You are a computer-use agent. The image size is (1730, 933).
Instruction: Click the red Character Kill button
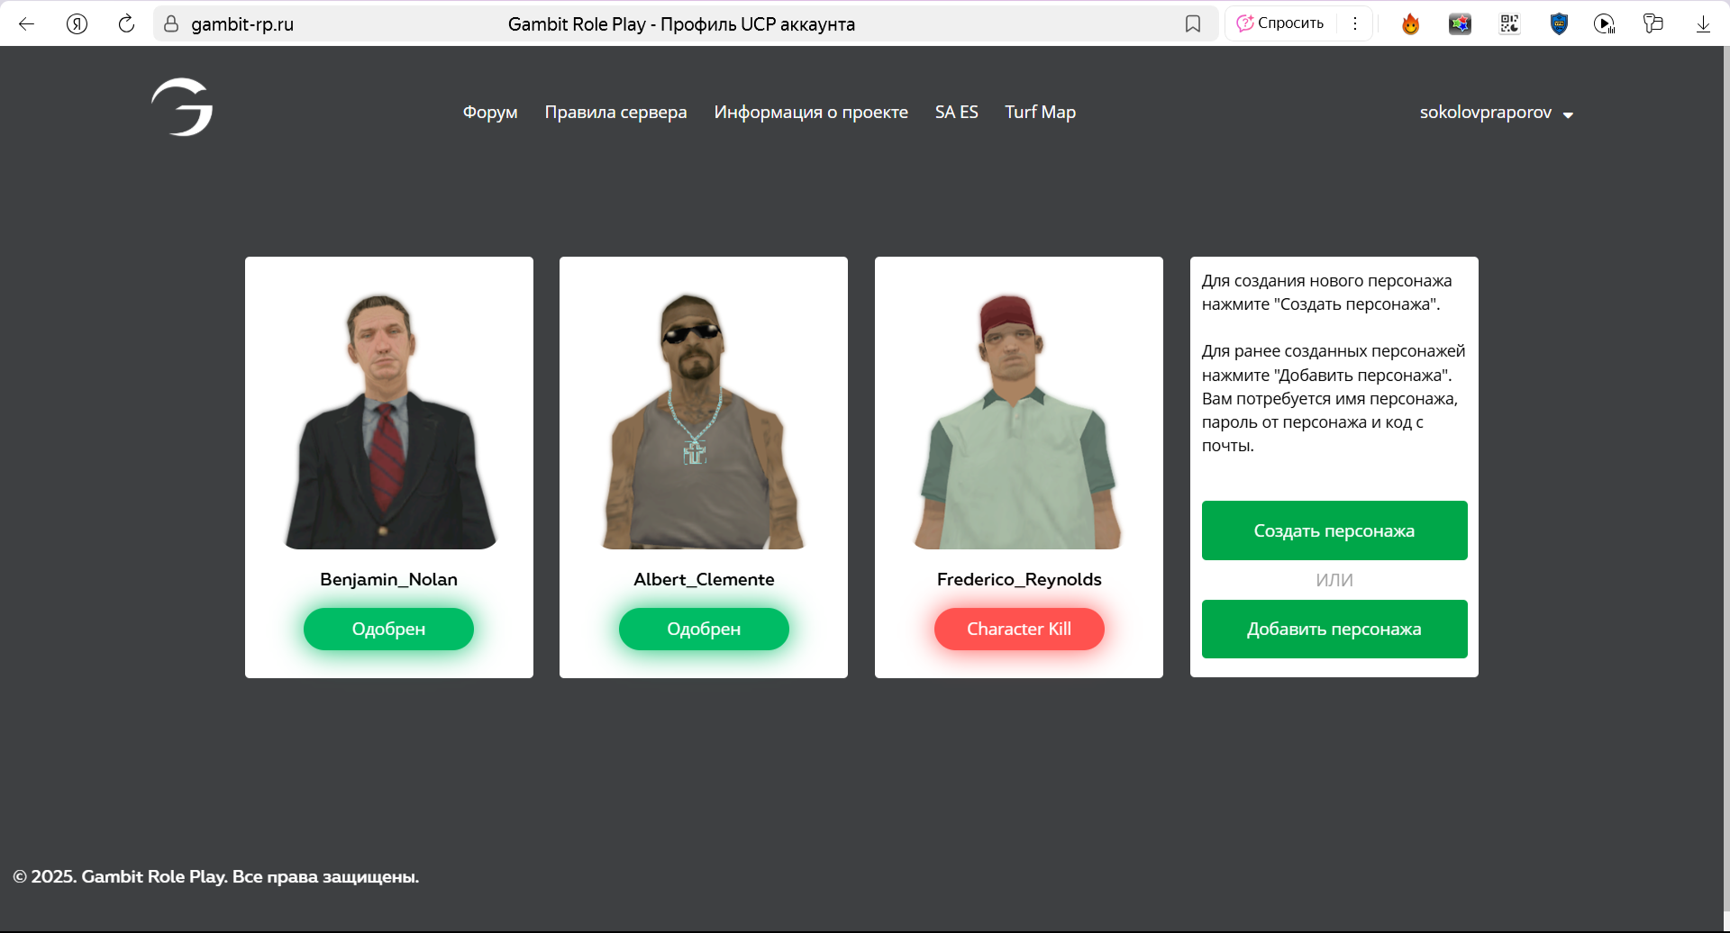click(1019, 629)
